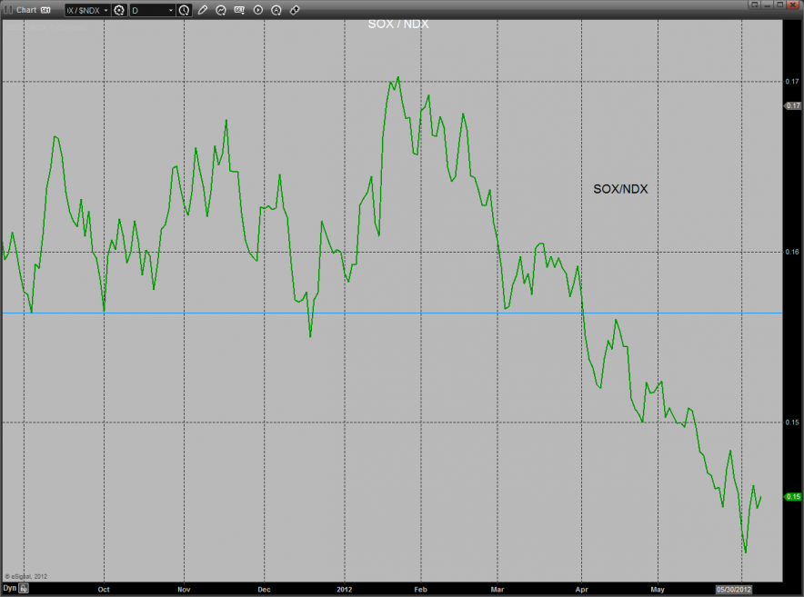The image size is (804, 597).
Task: Toggle the small icon beside Dyn label
Action: pos(25,589)
